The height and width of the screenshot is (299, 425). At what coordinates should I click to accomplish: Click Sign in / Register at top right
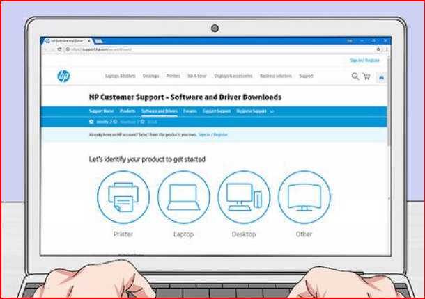tap(364, 60)
